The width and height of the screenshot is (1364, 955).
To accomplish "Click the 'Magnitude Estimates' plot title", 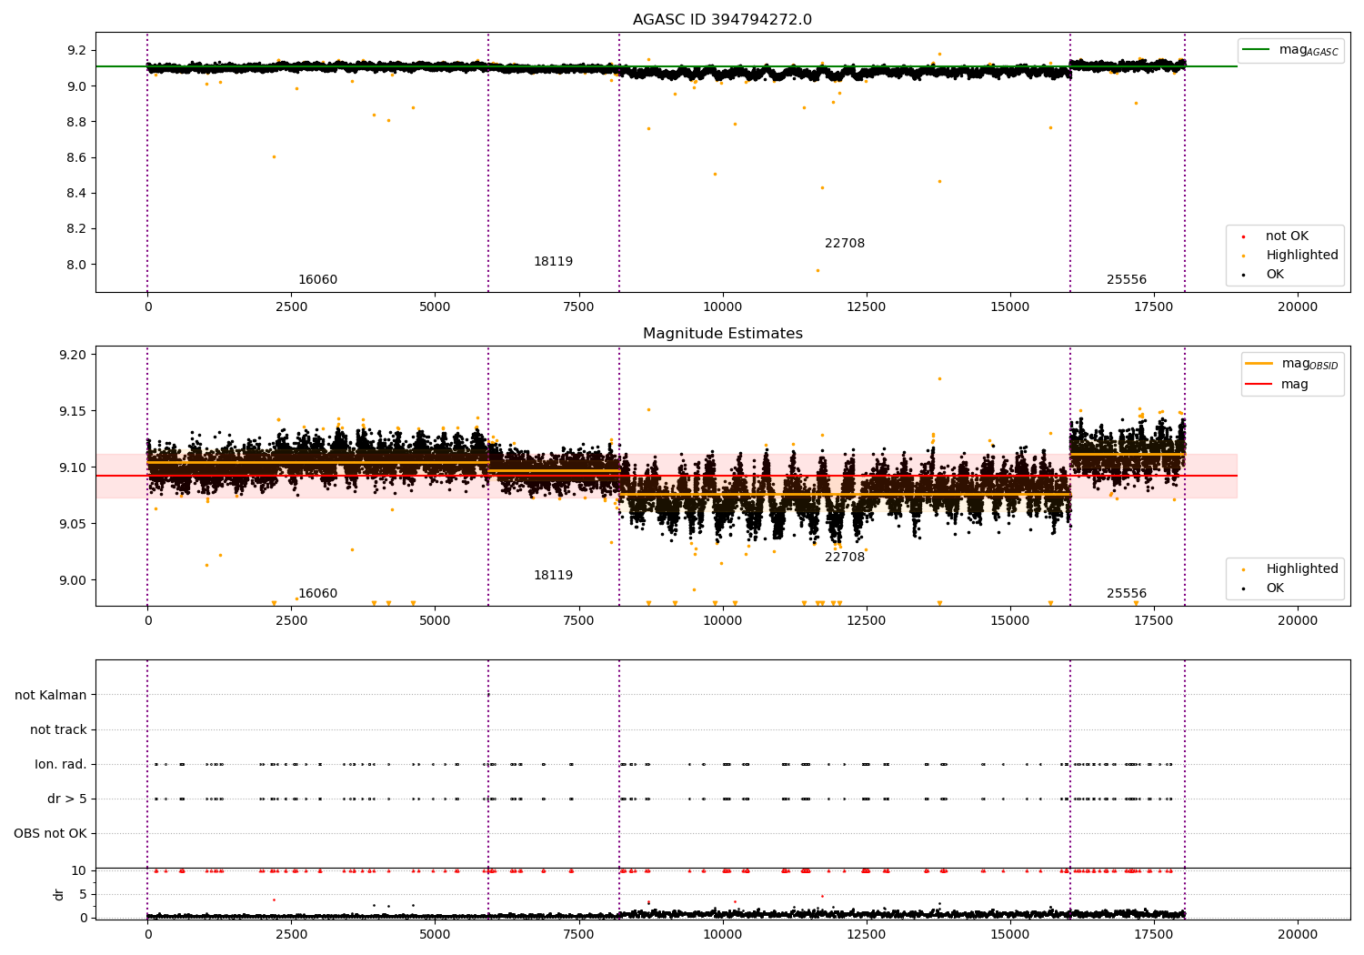I will pos(722,334).
